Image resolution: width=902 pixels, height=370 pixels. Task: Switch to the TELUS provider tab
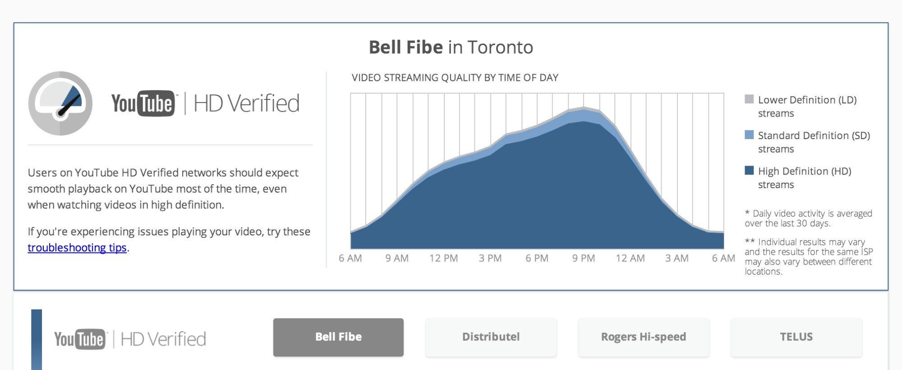tap(796, 337)
